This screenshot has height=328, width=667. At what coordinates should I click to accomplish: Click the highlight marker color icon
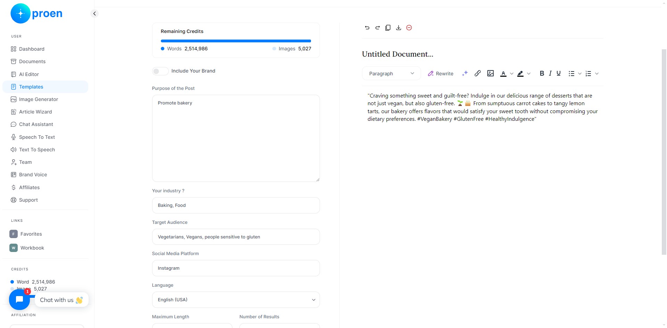pyautogui.click(x=520, y=74)
